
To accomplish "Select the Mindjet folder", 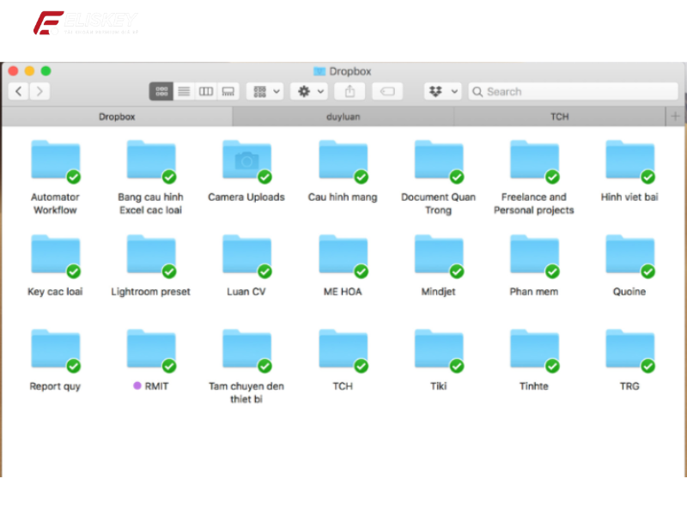I will pyautogui.click(x=438, y=256).
